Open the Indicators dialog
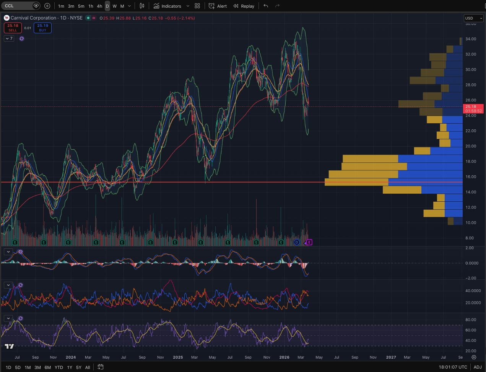The height and width of the screenshot is (372, 486). coord(167,6)
